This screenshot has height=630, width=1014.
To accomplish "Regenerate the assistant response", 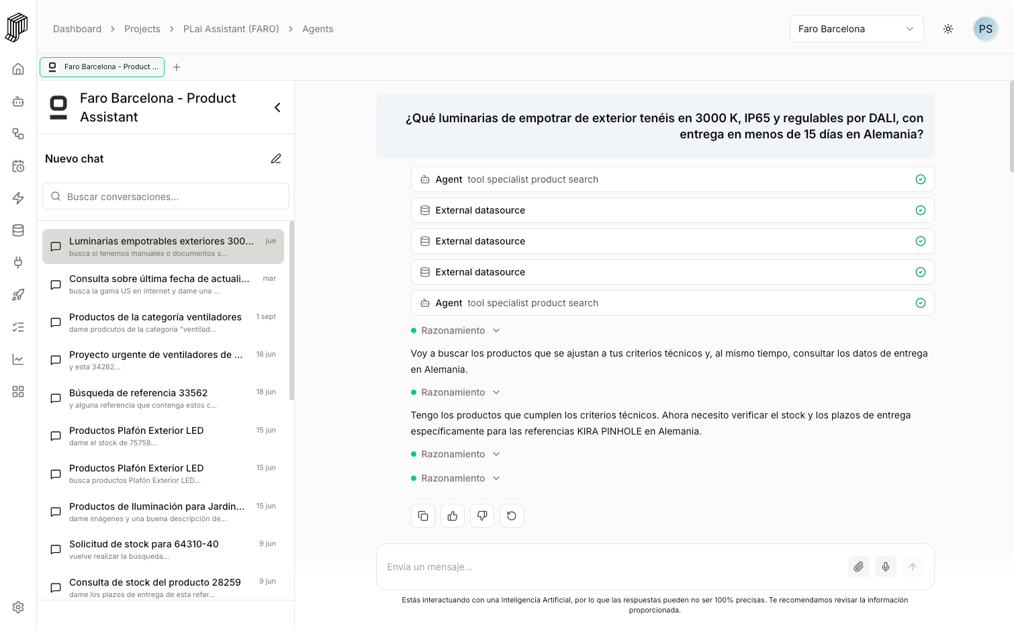I will point(512,516).
